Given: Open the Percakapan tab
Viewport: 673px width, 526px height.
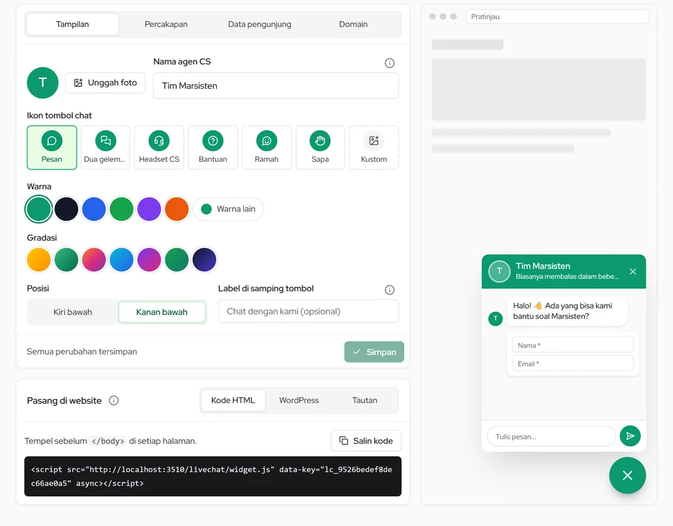Looking at the screenshot, I should (x=166, y=24).
